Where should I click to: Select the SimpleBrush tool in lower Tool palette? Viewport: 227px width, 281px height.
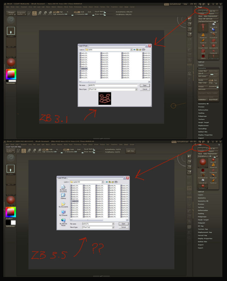click(213, 165)
